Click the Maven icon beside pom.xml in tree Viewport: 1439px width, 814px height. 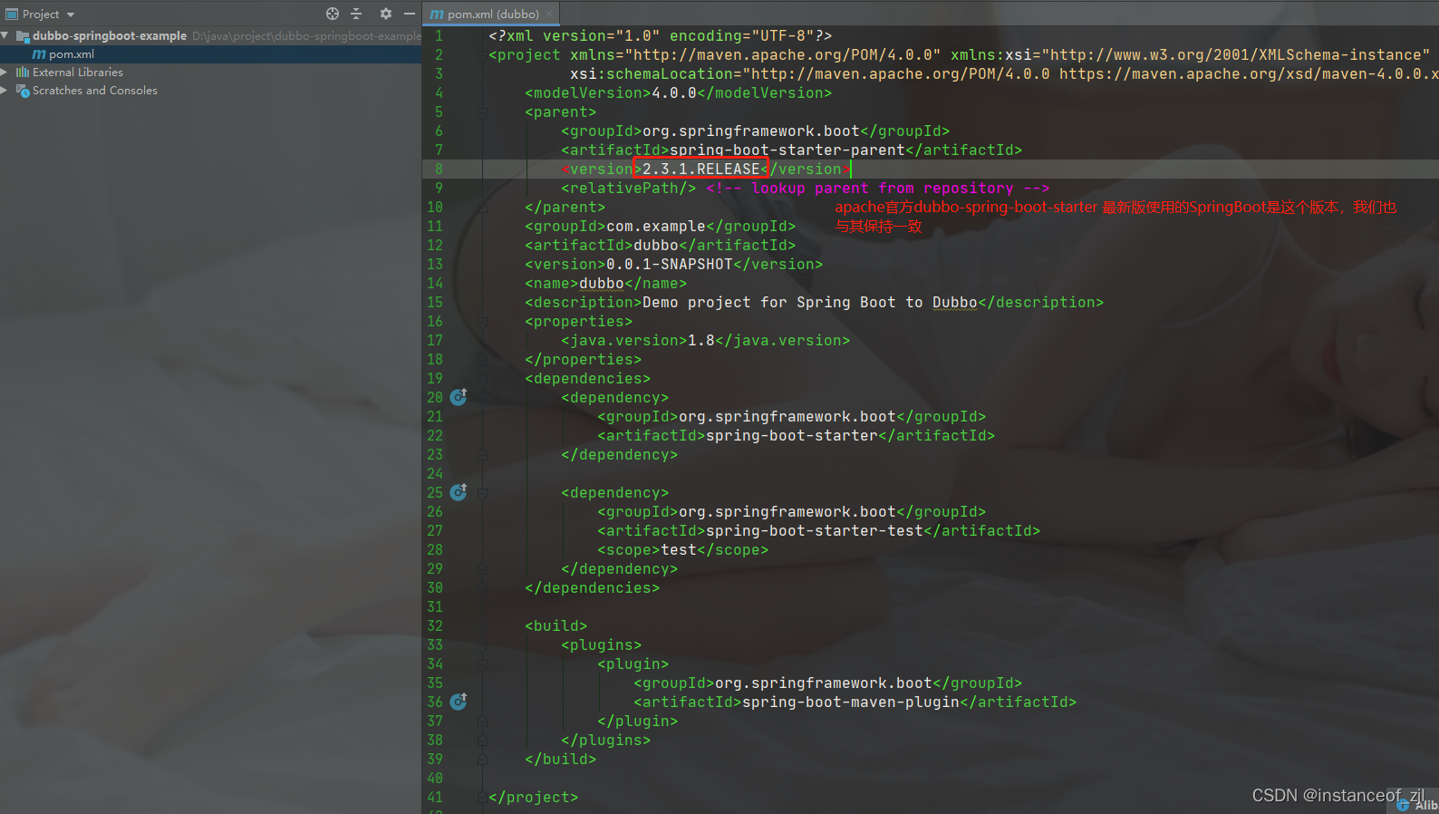click(39, 54)
